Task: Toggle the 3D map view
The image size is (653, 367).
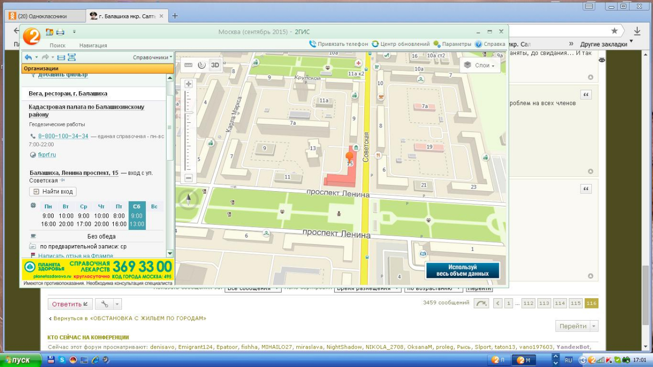Action: click(215, 65)
